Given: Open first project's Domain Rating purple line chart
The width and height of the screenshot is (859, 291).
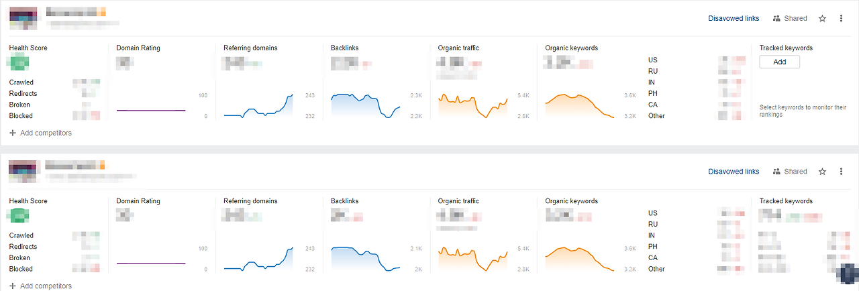Looking at the screenshot, I should click(x=151, y=110).
